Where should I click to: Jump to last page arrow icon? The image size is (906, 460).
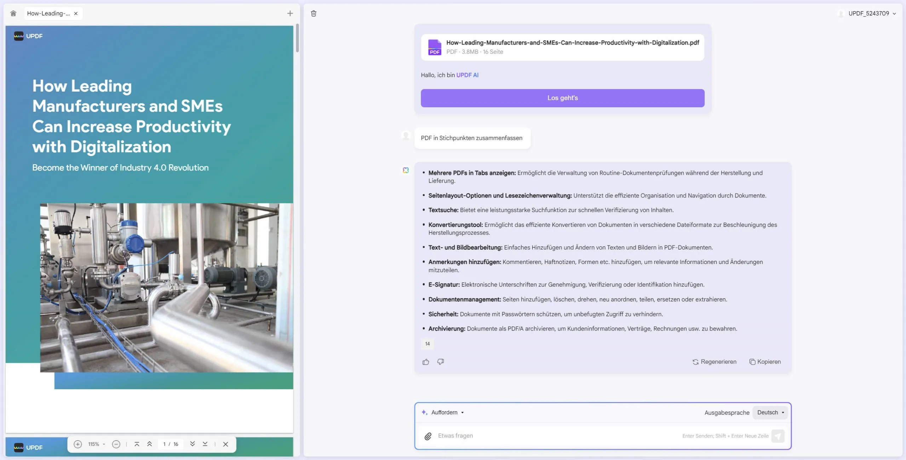click(205, 444)
